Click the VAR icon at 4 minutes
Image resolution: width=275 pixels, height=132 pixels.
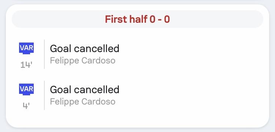26,89
